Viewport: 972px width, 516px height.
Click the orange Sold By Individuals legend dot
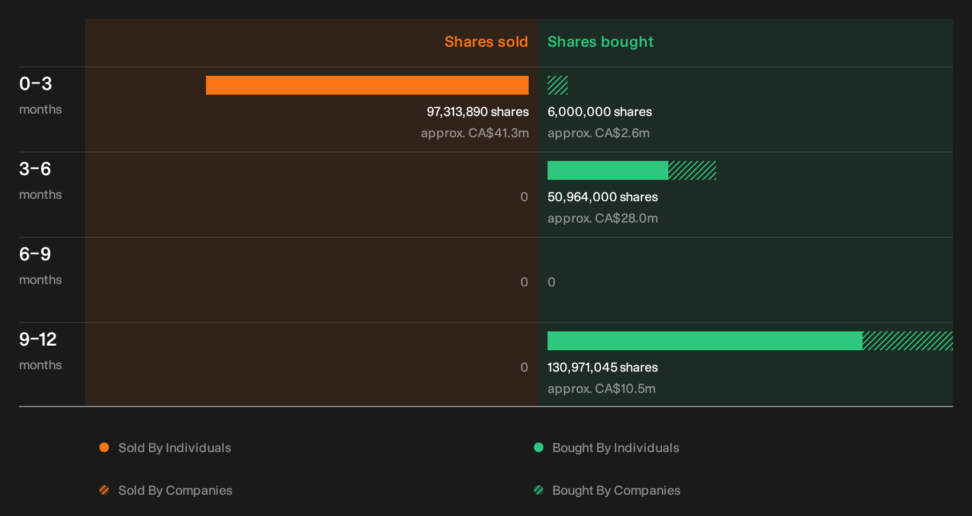pos(104,447)
